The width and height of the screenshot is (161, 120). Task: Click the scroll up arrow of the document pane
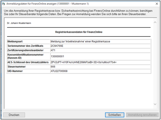click(x=155, y=23)
